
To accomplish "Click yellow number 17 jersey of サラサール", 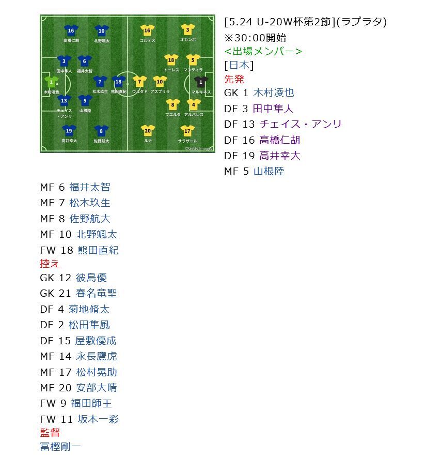I will [x=187, y=131].
